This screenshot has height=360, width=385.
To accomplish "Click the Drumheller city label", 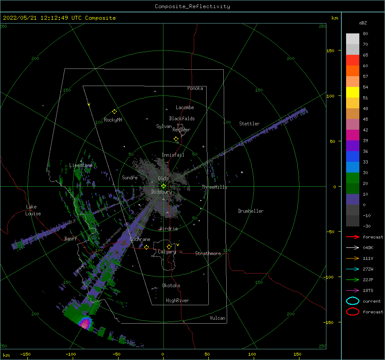I will tap(251, 211).
